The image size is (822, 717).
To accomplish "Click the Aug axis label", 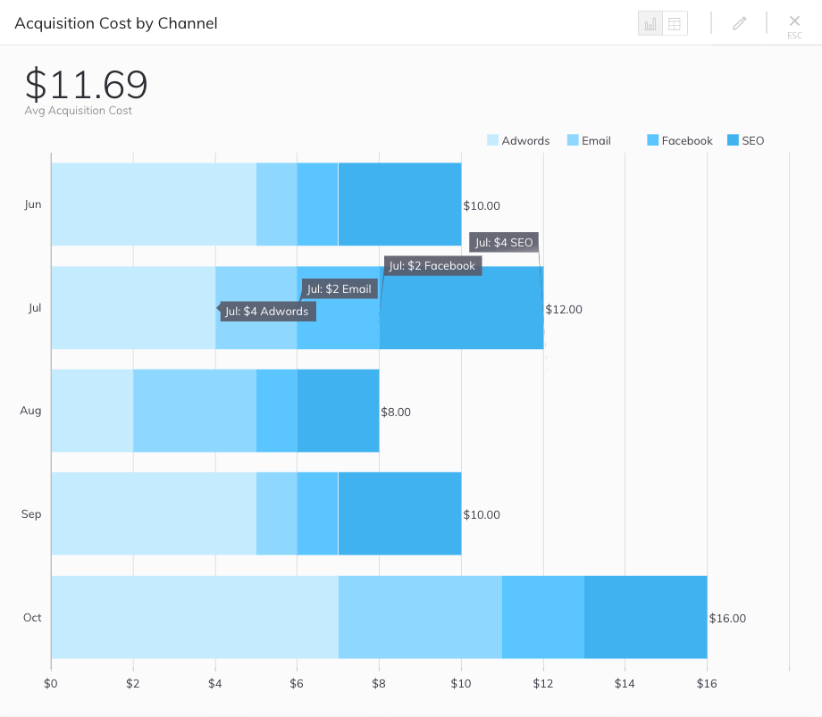I will pyautogui.click(x=31, y=411).
